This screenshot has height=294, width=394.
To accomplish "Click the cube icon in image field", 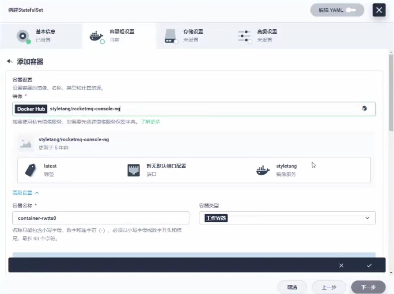I will tap(364, 108).
